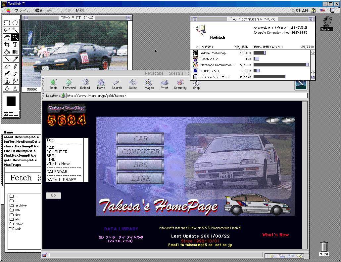Click the ゴミ箱 trash icon
Screen dimensions: 341x262
pos(324,248)
